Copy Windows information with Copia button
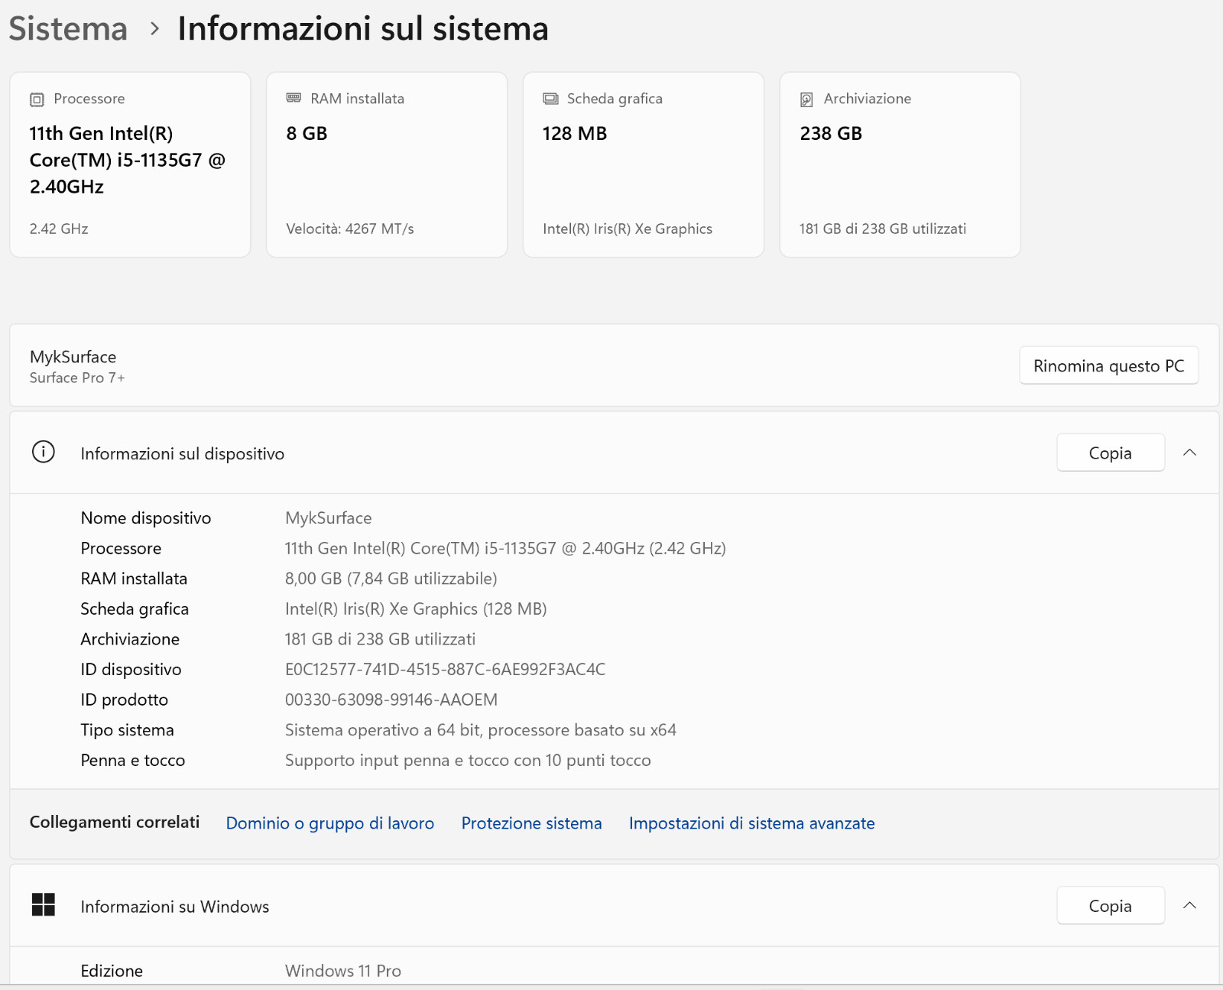 (1111, 905)
